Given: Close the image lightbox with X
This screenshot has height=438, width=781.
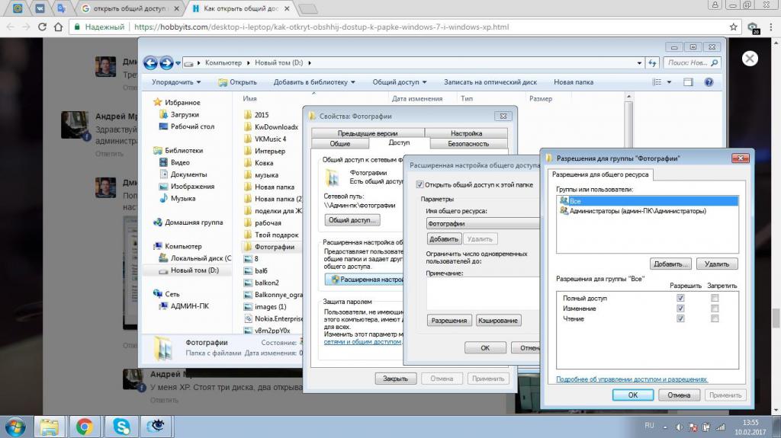Looking at the screenshot, I should click(x=750, y=59).
